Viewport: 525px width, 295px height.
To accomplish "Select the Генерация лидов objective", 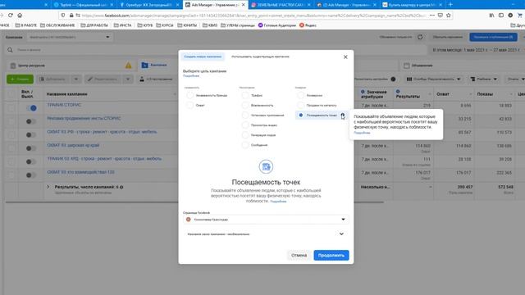I will pyautogui.click(x=245, y=135).
